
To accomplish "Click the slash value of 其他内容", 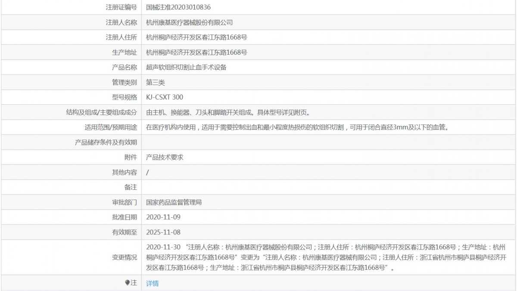I will point(148,172).
